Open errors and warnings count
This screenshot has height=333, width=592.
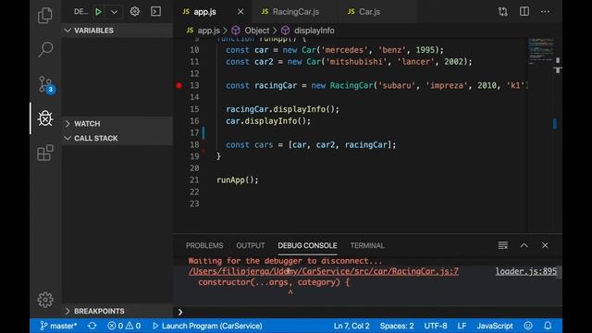124,326
